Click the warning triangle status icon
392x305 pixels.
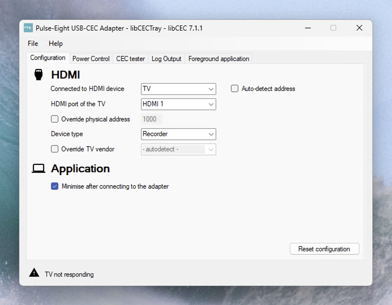tap(34, 273)
